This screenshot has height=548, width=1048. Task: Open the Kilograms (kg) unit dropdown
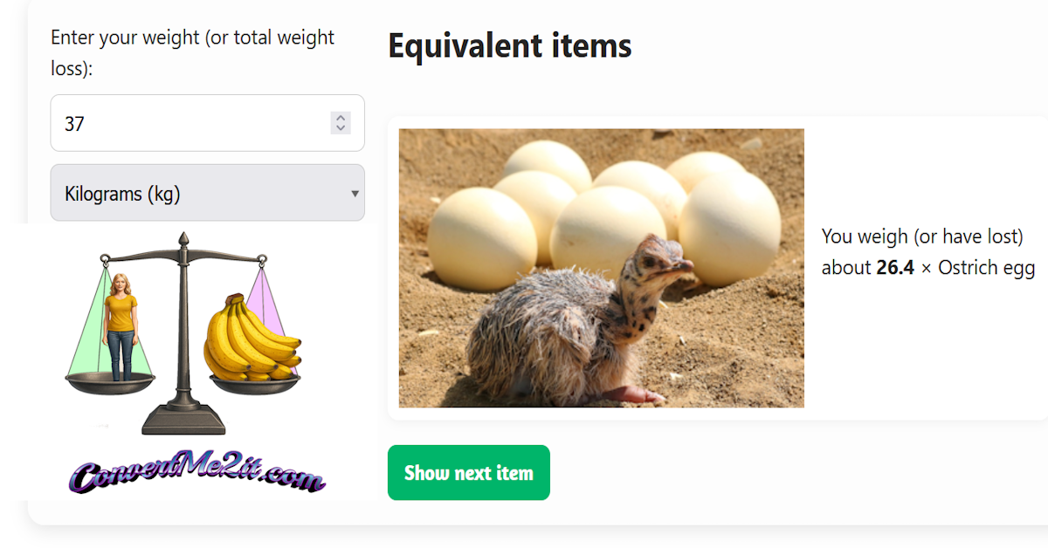tap(207, 193)
